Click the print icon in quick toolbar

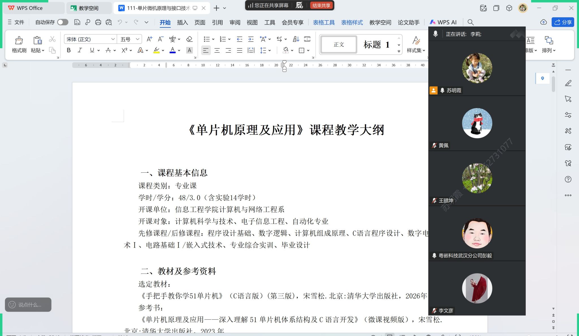98,22
